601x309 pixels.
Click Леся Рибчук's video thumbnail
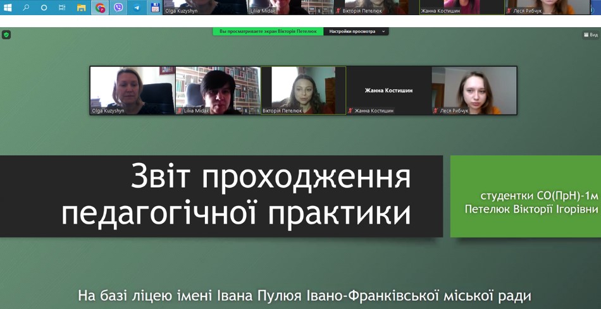tap(474, 90)
